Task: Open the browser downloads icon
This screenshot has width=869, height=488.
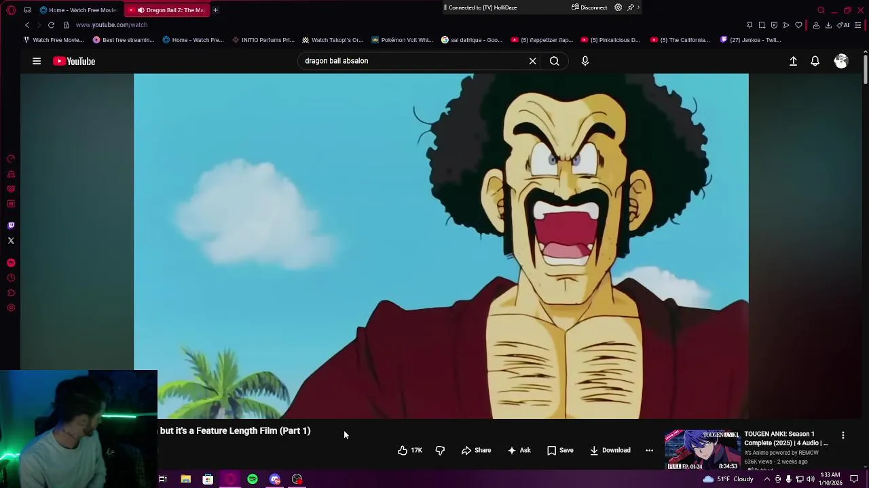Action: pyautogui.click(x=828, y=25)
